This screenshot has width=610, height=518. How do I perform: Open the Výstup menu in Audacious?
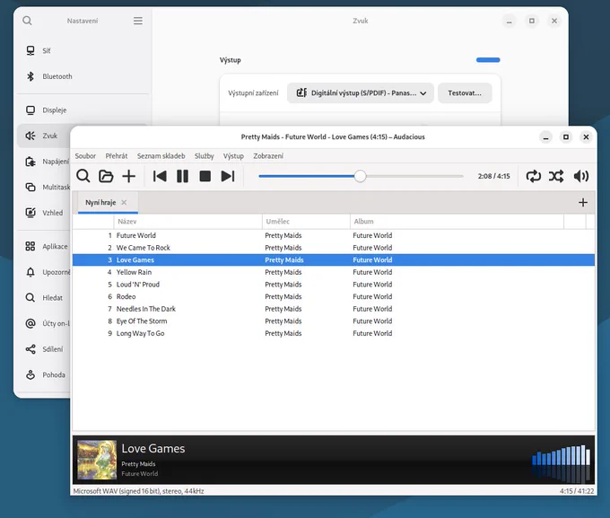pyautogui.click(x=233, y=156)
